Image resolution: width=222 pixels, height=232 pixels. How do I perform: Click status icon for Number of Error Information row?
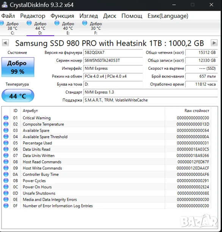click(x=6, y=206)
